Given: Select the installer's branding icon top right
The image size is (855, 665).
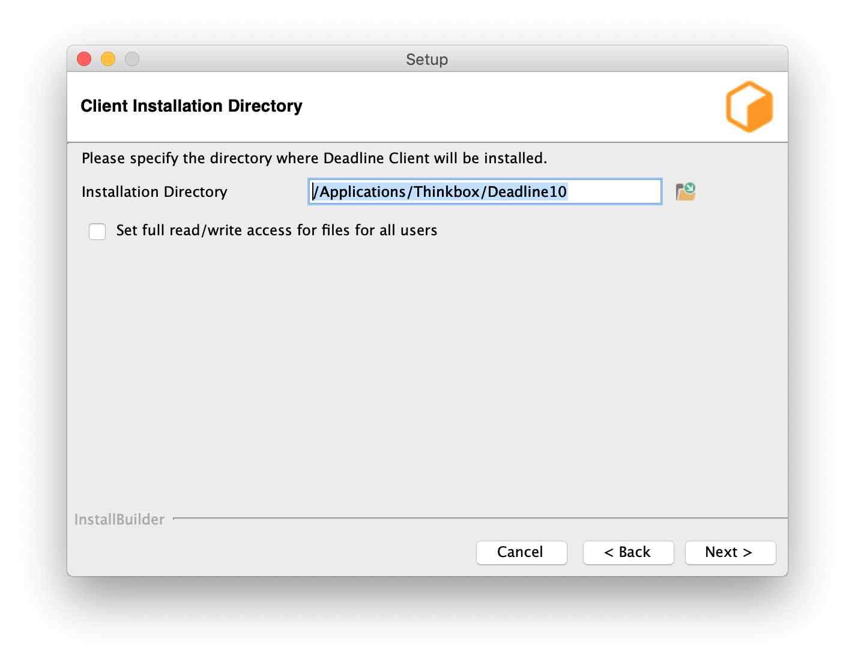Looking at the screenshot, I should tap(749, 106).
